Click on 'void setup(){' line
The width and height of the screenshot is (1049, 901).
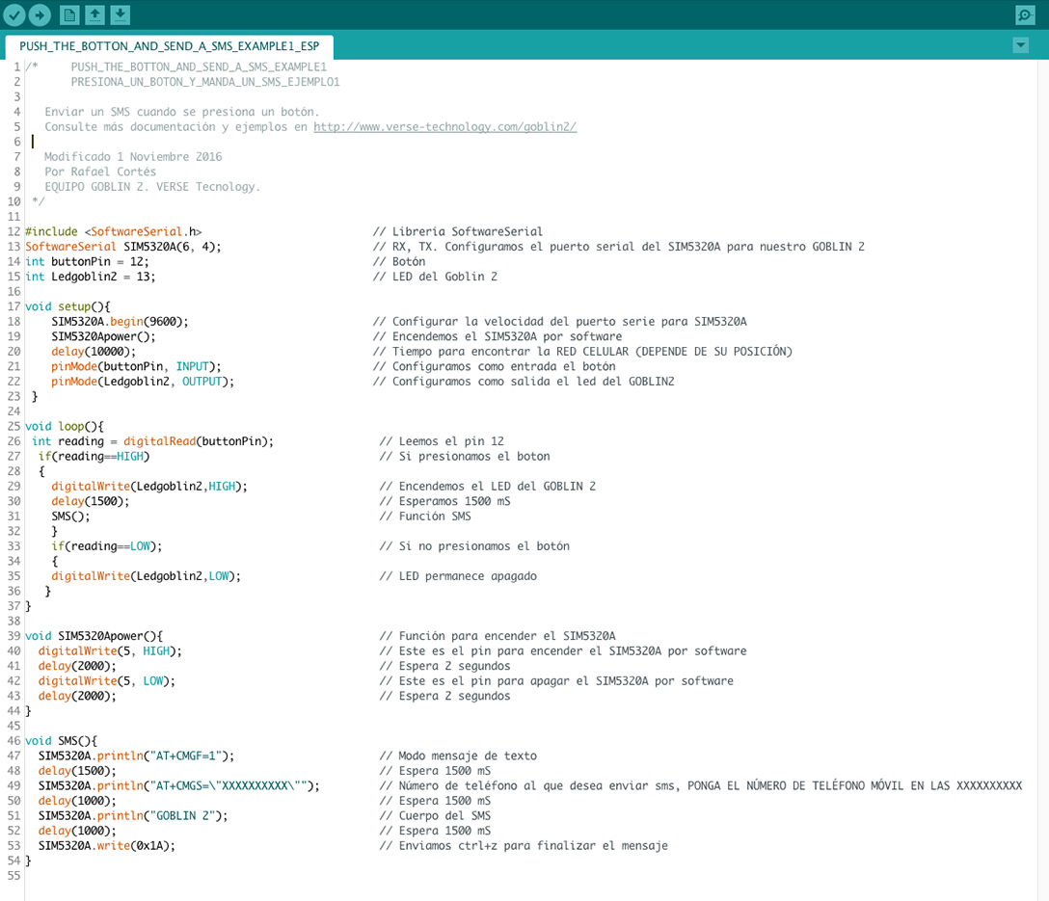point(67,306)
